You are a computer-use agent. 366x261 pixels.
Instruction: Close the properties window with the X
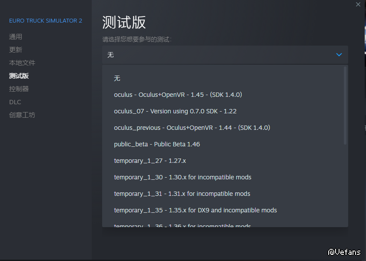[x=358, y=4]
